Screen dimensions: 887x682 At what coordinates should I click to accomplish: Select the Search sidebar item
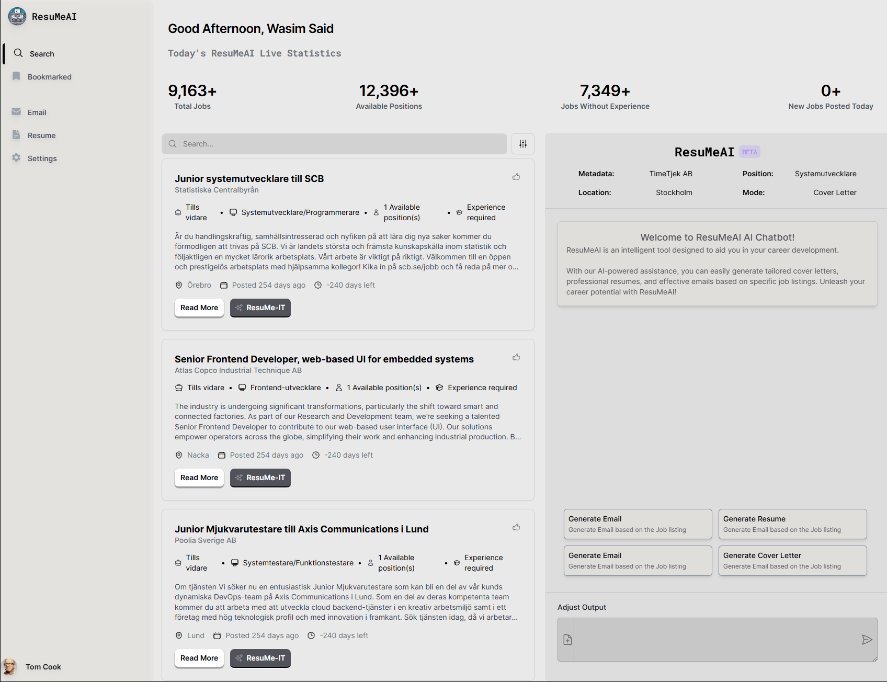click(42, 54)
